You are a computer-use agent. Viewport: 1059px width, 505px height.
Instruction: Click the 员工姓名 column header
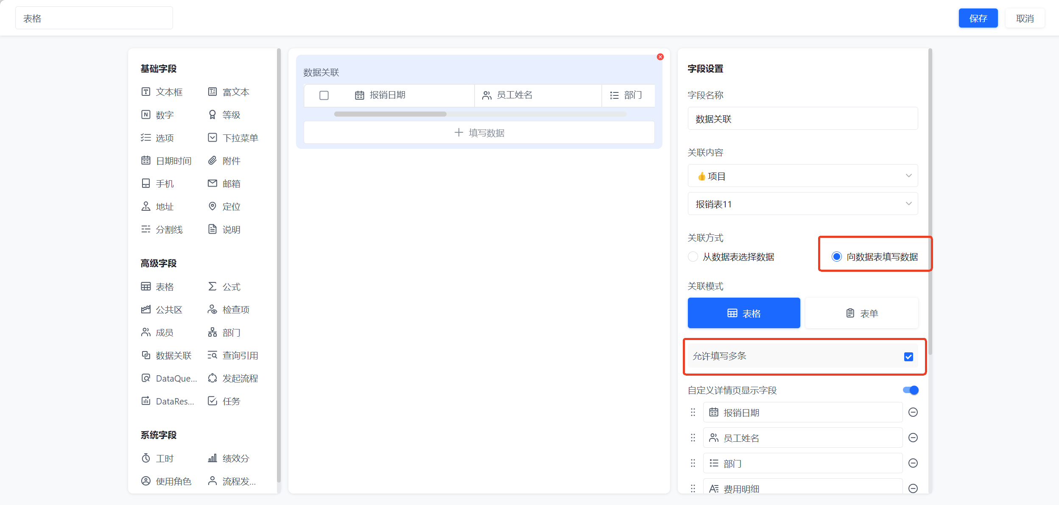pos(507,95)
